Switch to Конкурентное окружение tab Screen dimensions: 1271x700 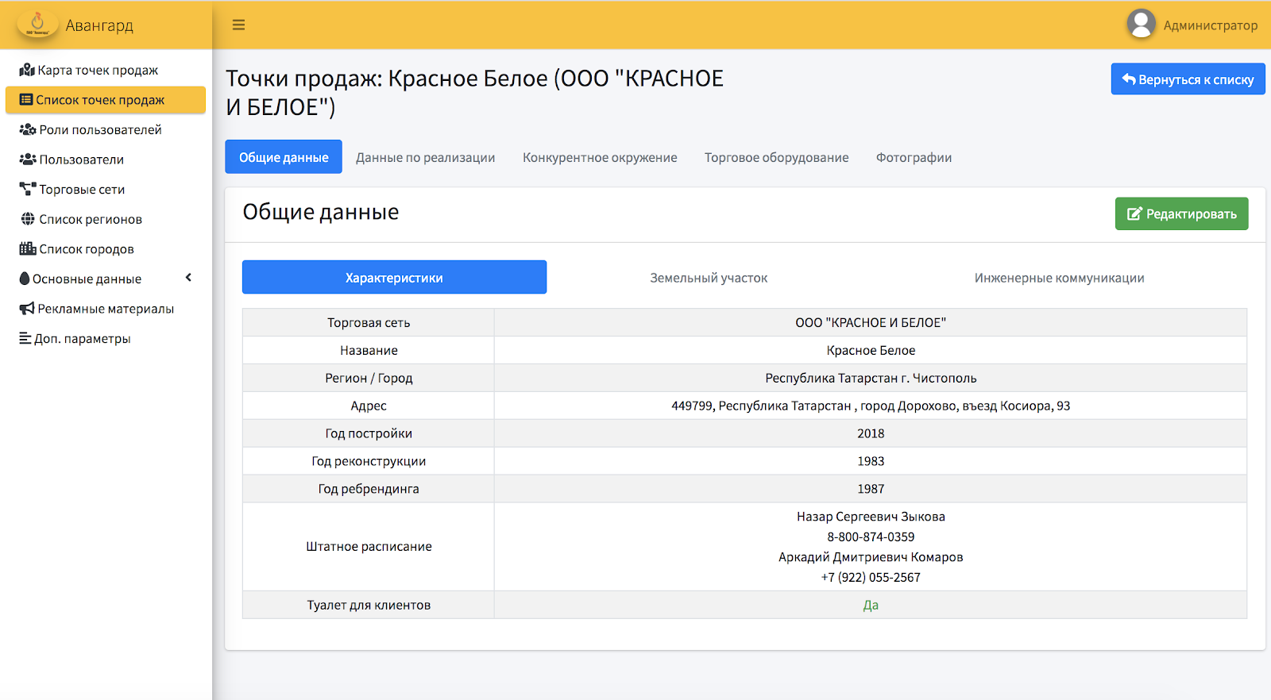tap(600, 157)
